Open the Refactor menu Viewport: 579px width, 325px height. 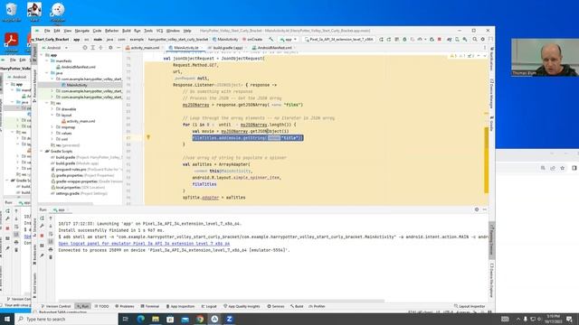click(x=111, y=31)
